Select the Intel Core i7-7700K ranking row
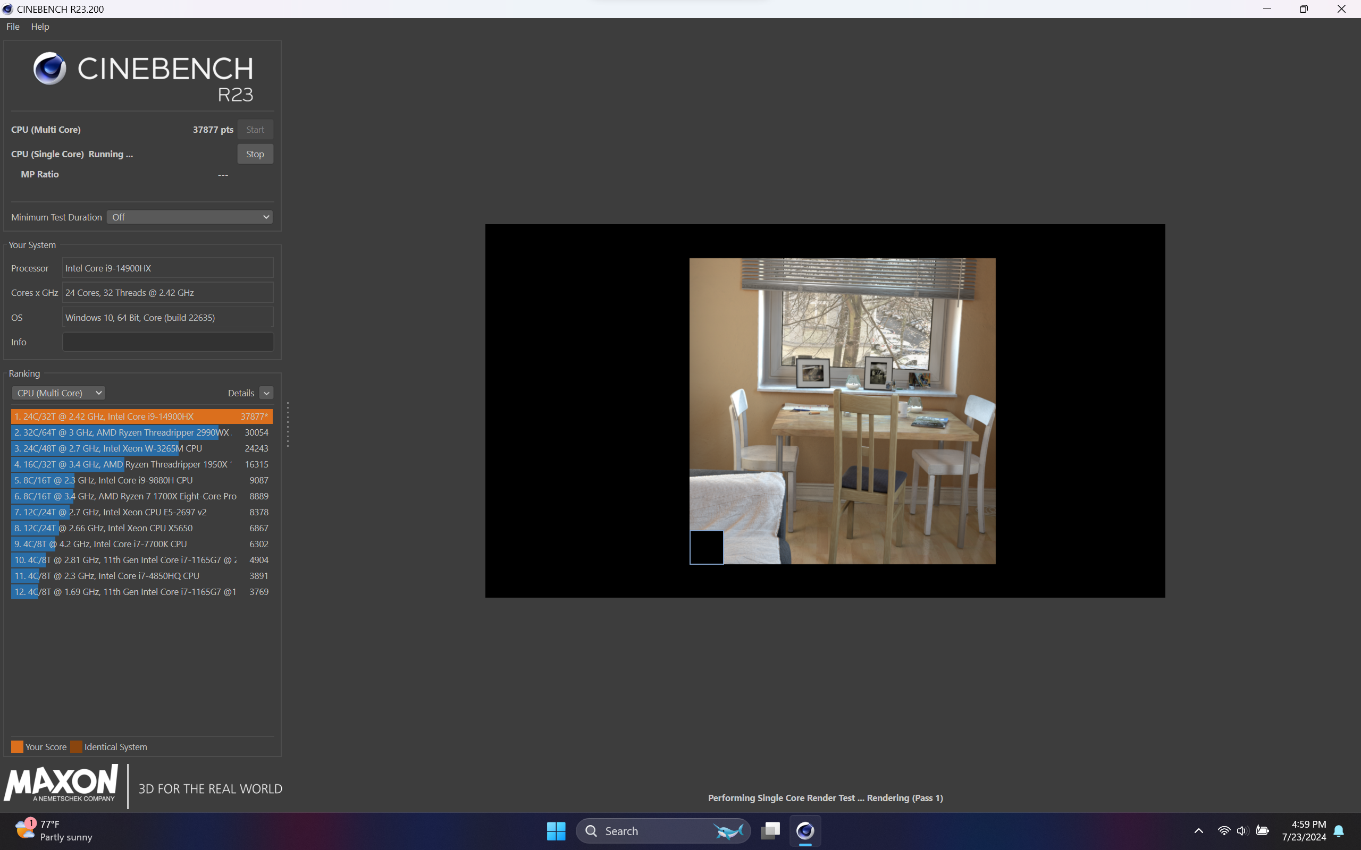Screen dimensions: 1361x850 coord(142,544)
